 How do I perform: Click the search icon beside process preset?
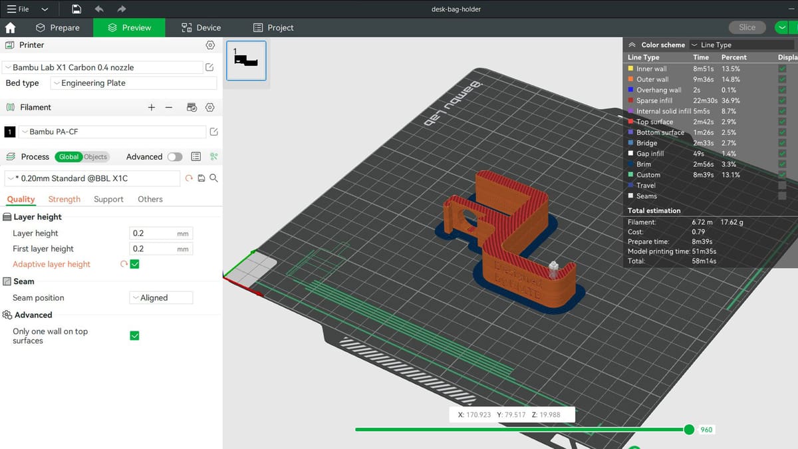point(213,178)
